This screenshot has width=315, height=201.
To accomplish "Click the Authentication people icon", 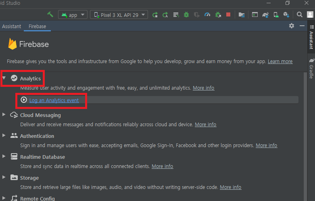I will (x=14, y=135).
